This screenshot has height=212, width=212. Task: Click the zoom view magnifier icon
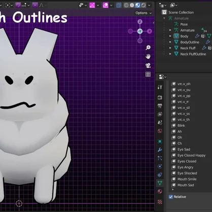coord(148,48)
